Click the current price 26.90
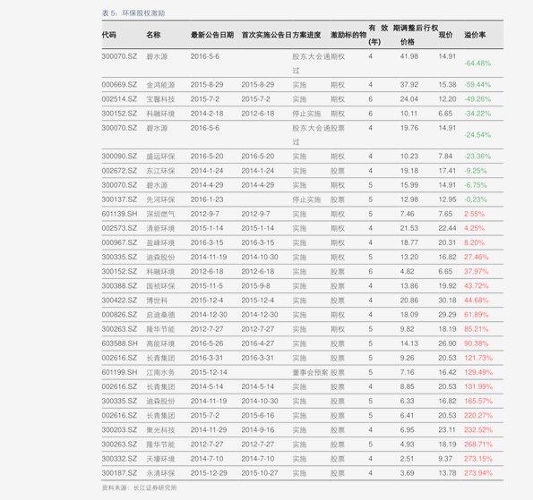 coord(447,343)
